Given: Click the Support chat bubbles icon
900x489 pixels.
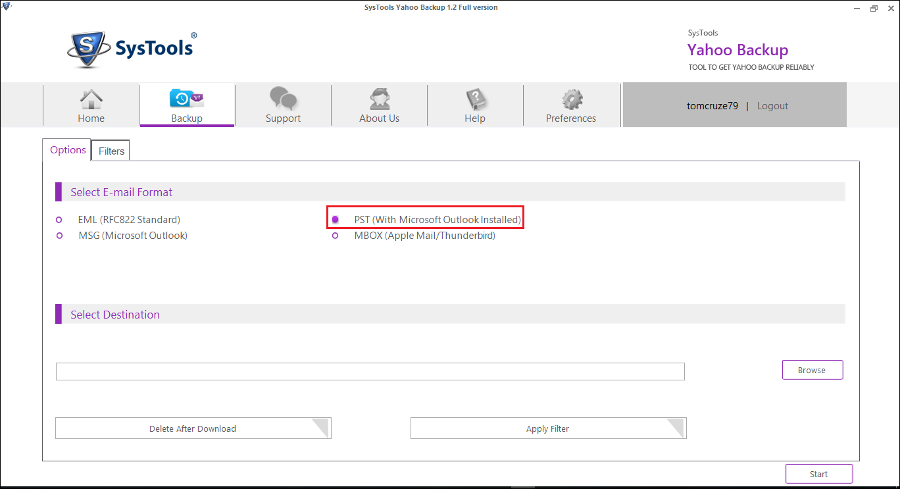Looking at the screenshot, I should (x=283, y=99).
